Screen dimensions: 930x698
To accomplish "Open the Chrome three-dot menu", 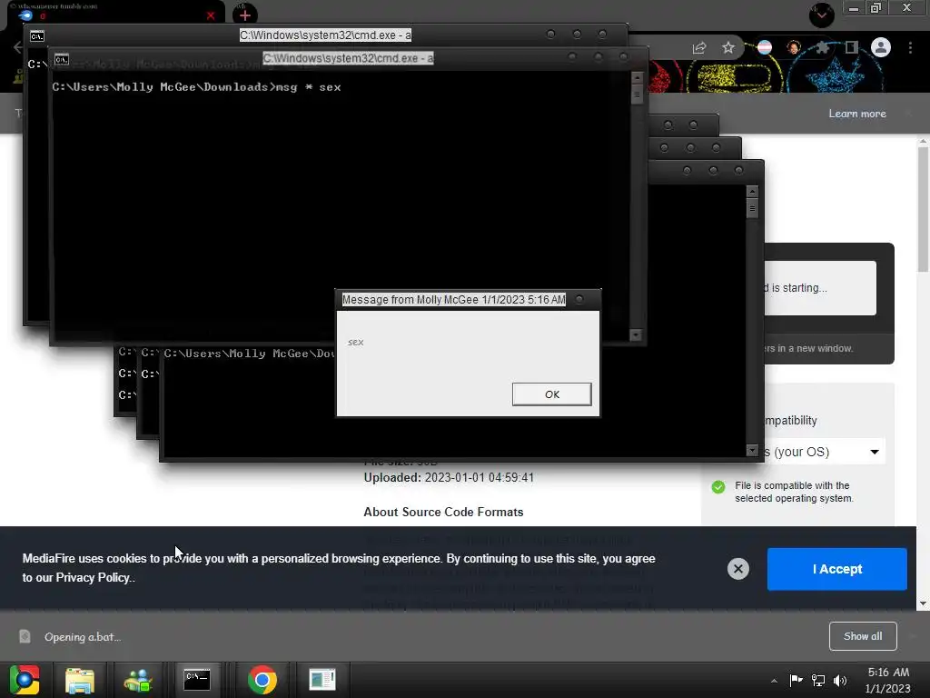I will click(x=910, y=47).
